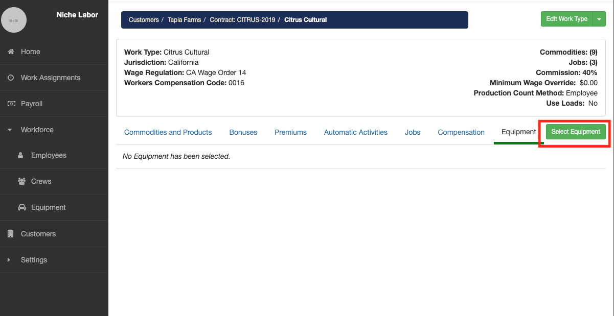This screenshot has height=316, width=614.
Task: Open the Compensation tab
Action: tap(461, 132)
